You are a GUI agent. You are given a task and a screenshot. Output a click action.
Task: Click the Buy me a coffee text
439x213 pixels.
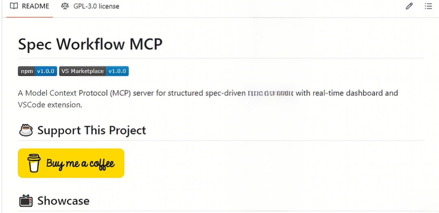pyautogui.click(x=80, y=164)
